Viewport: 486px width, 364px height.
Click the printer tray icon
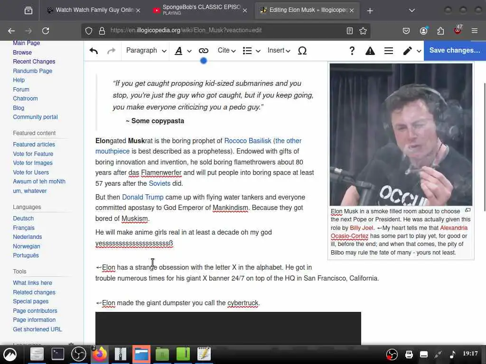tap(409, 354)
